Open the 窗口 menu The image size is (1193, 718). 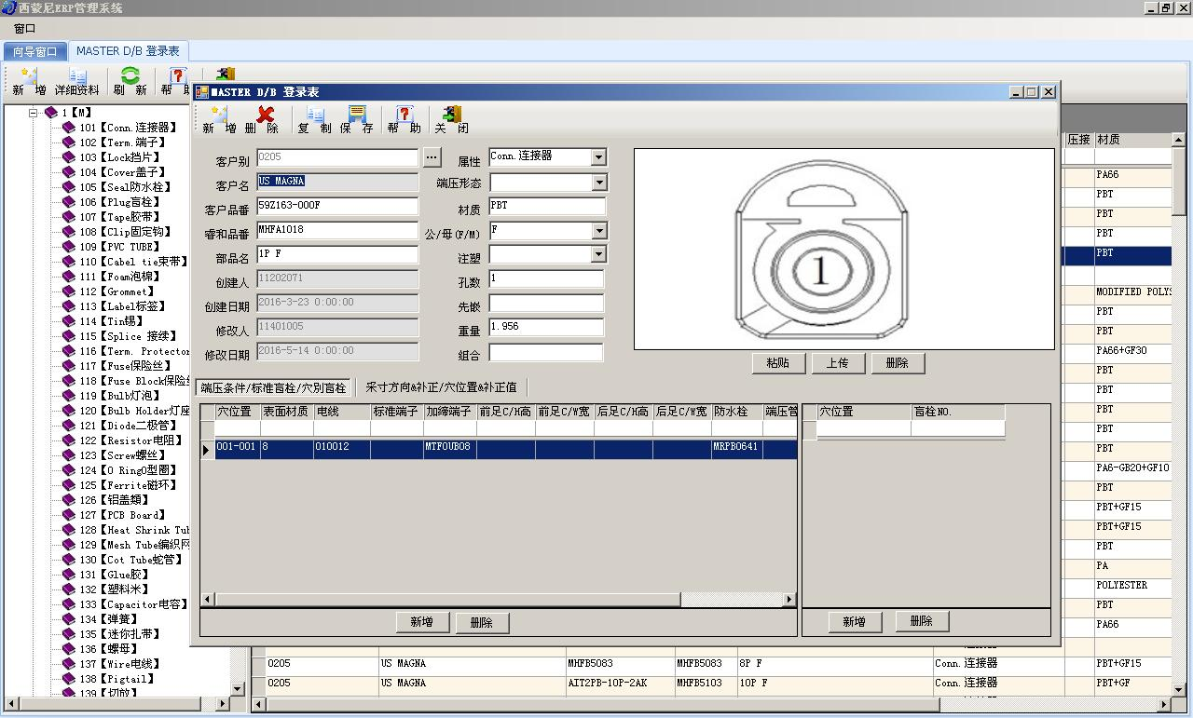(x=24, y=29)
